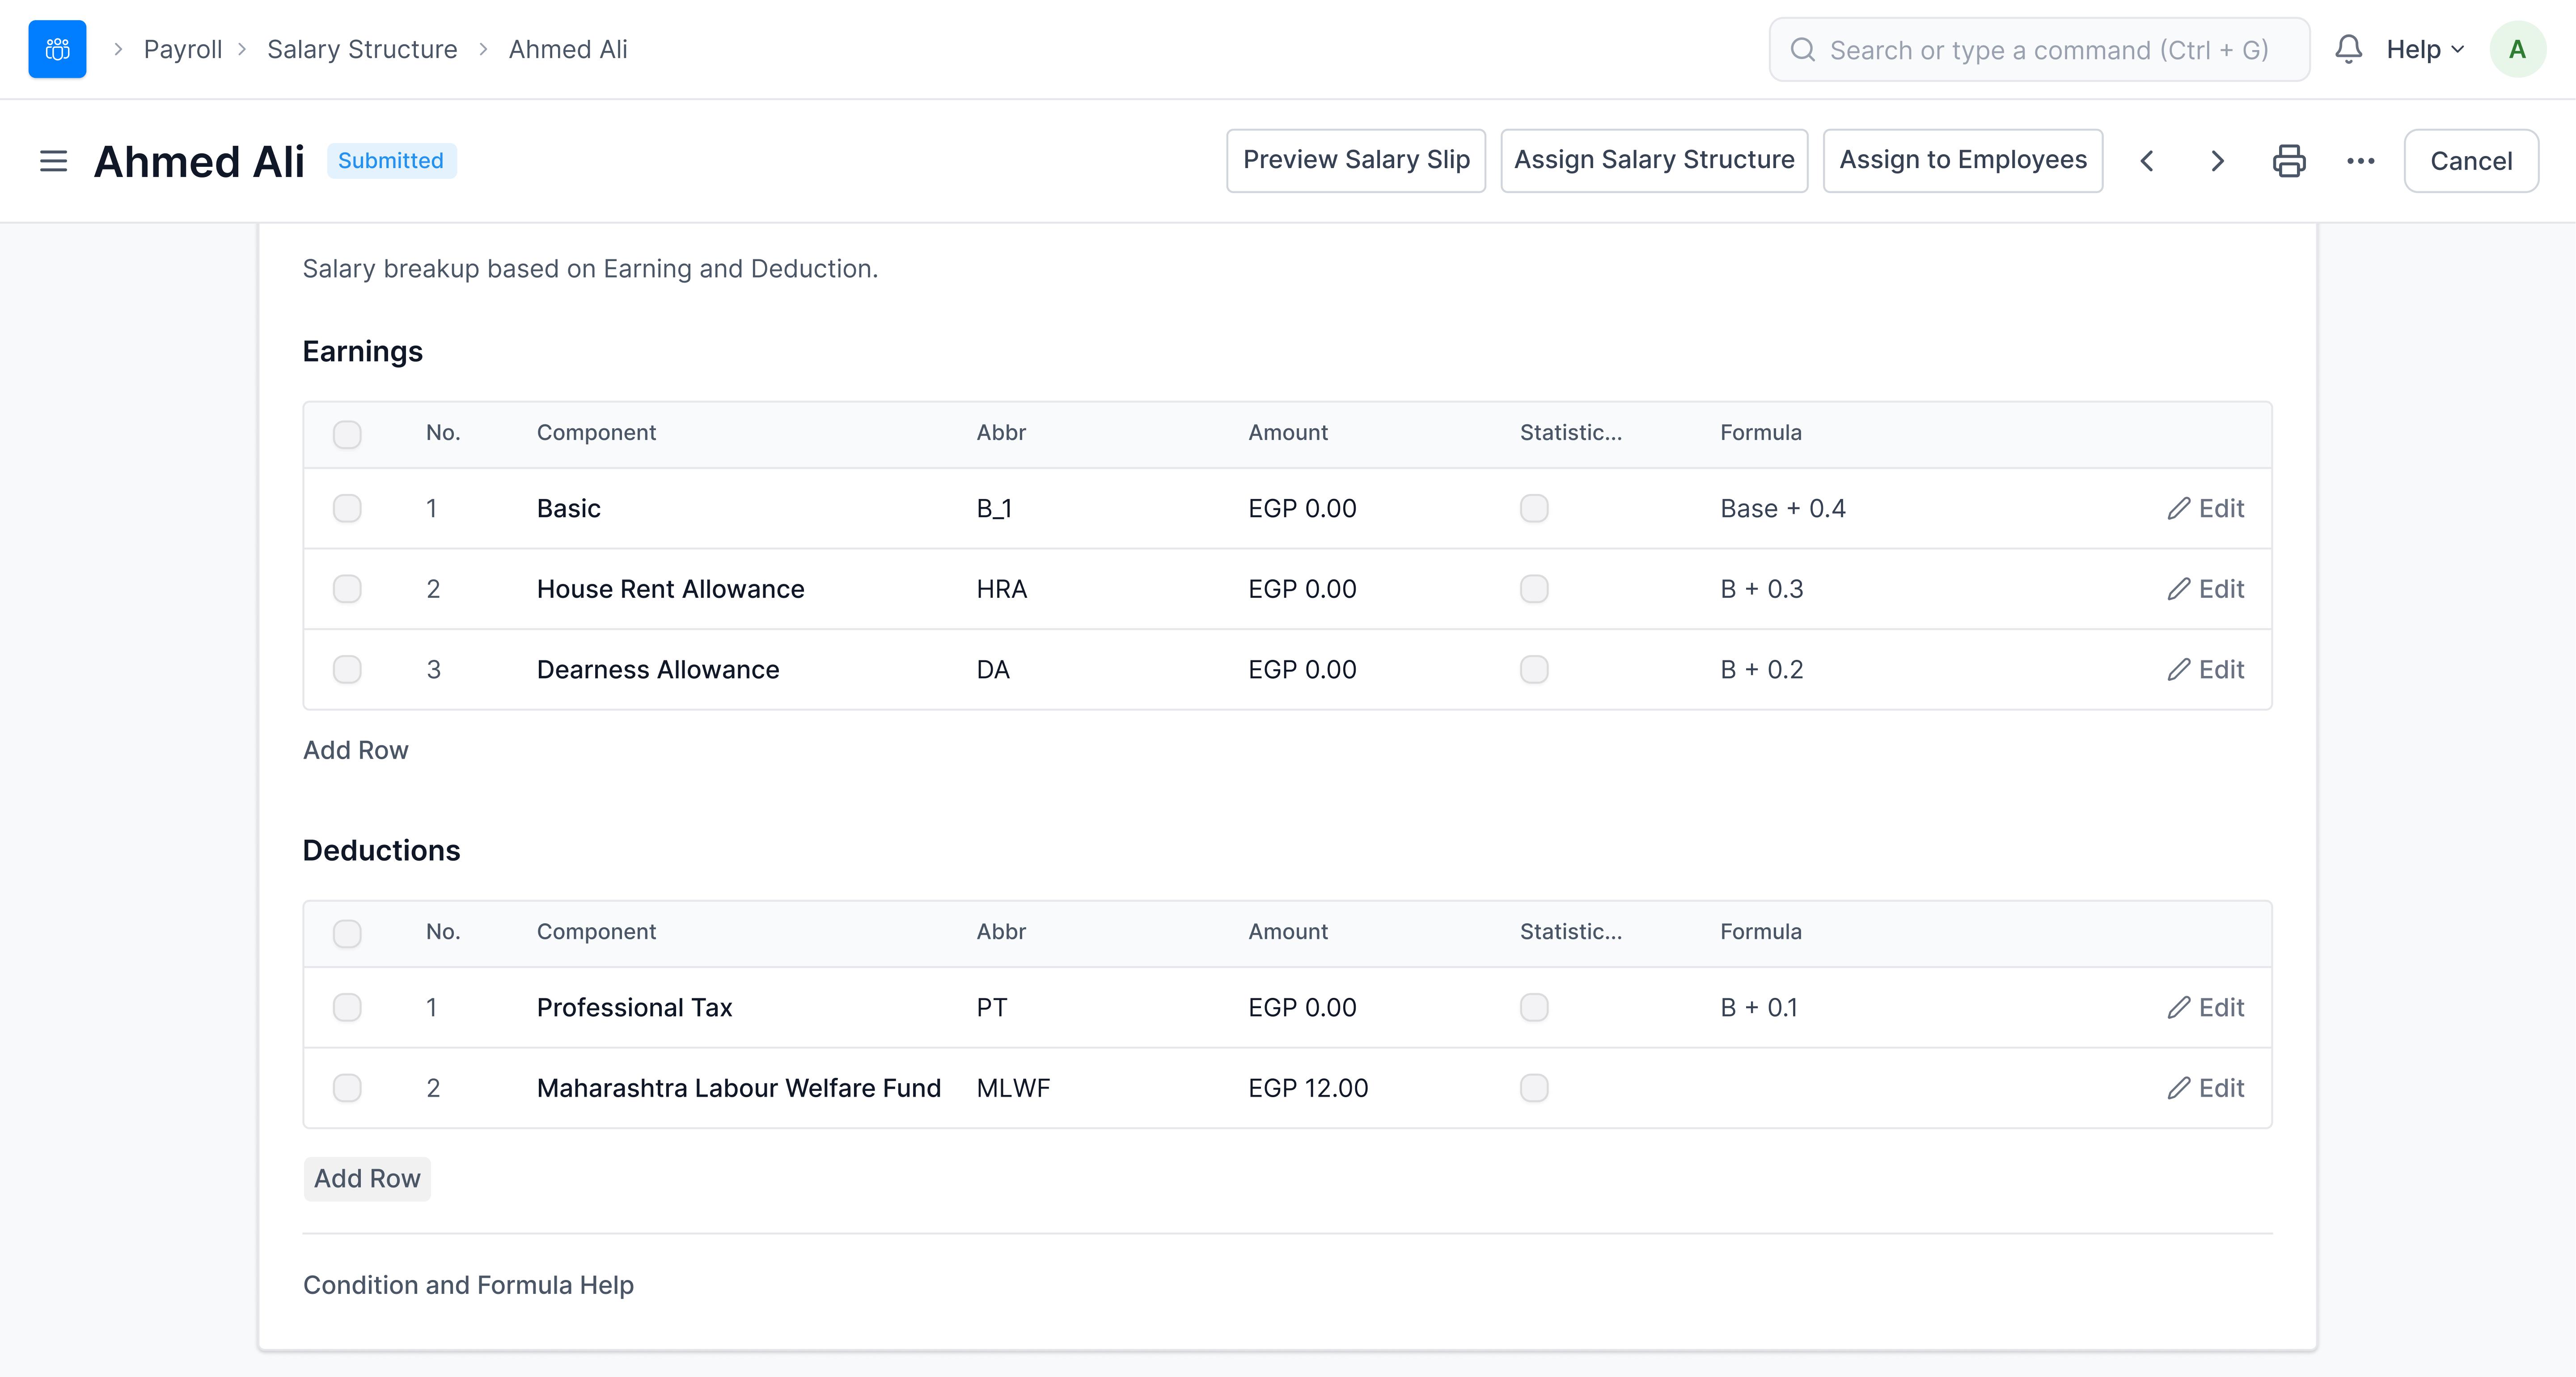Toggle Statistical checkbox for MLWF row
The height and width of the screenshot is (1377, 2576).
point(1534,1088)
